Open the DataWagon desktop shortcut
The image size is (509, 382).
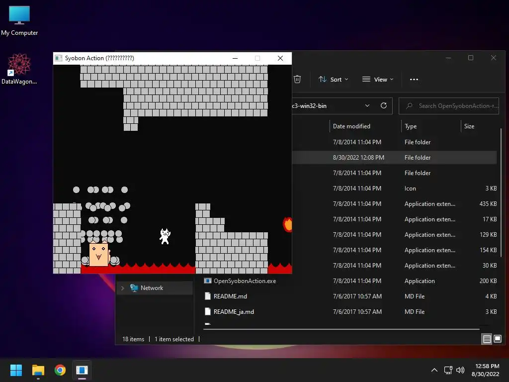coord(19,69)
